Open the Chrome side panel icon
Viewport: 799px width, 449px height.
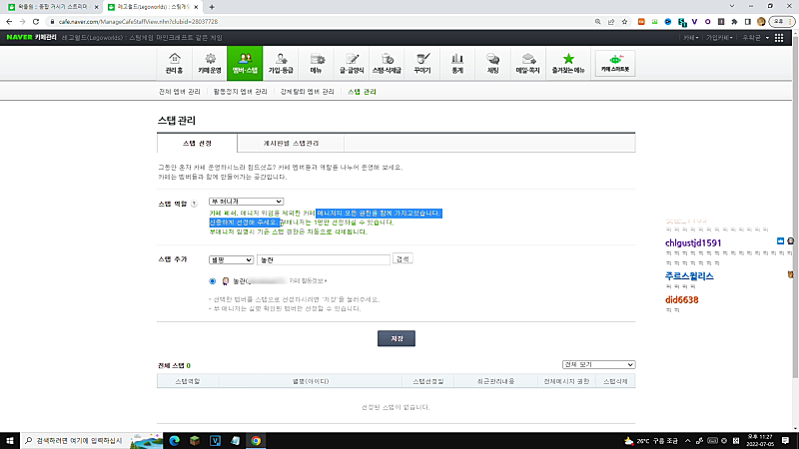747,22
